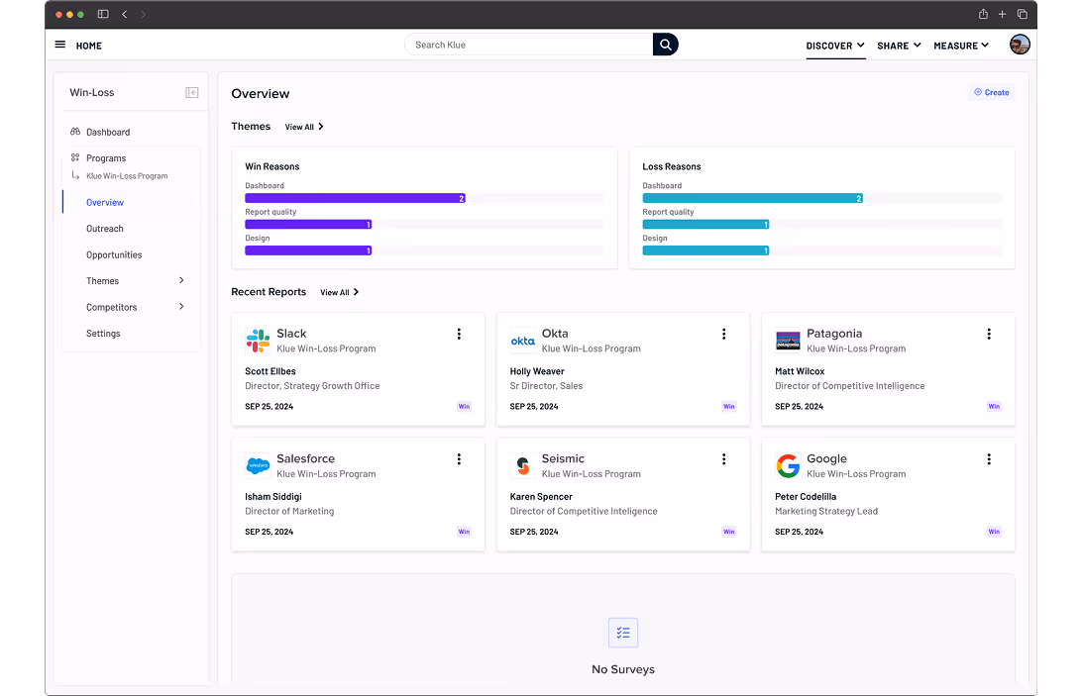Click the Win badge on Slack card
The width and height of the screenshot is (1082, 696).
(464, 406)
